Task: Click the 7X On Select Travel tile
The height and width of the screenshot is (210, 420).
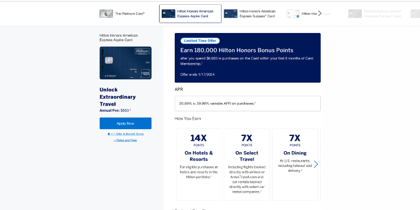Action: pyautogui.click(x=247, y=164)
